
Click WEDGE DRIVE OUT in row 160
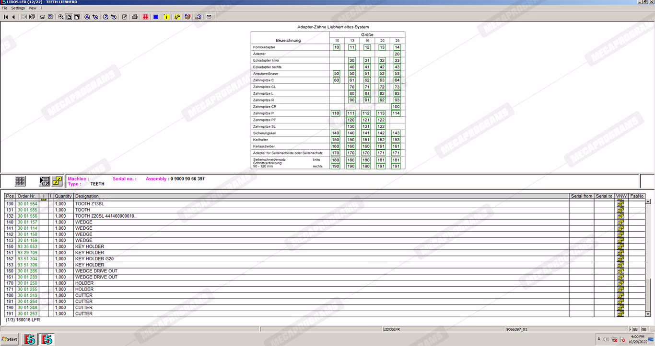[96, 271]
